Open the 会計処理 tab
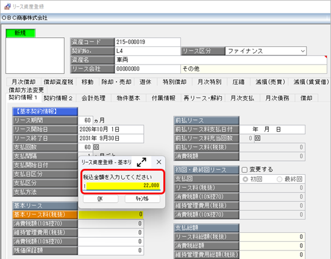 [93, 98]
